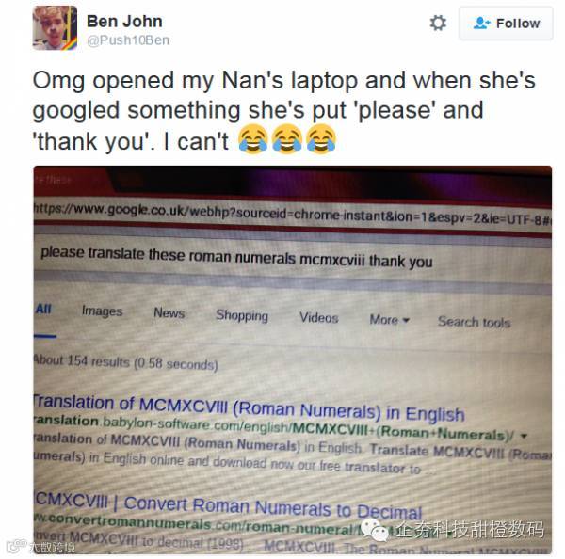Select the All search tab
Image resolution: width=565 pixels, height=559 pixels.
pyautogui.click(x=43, y=309)
